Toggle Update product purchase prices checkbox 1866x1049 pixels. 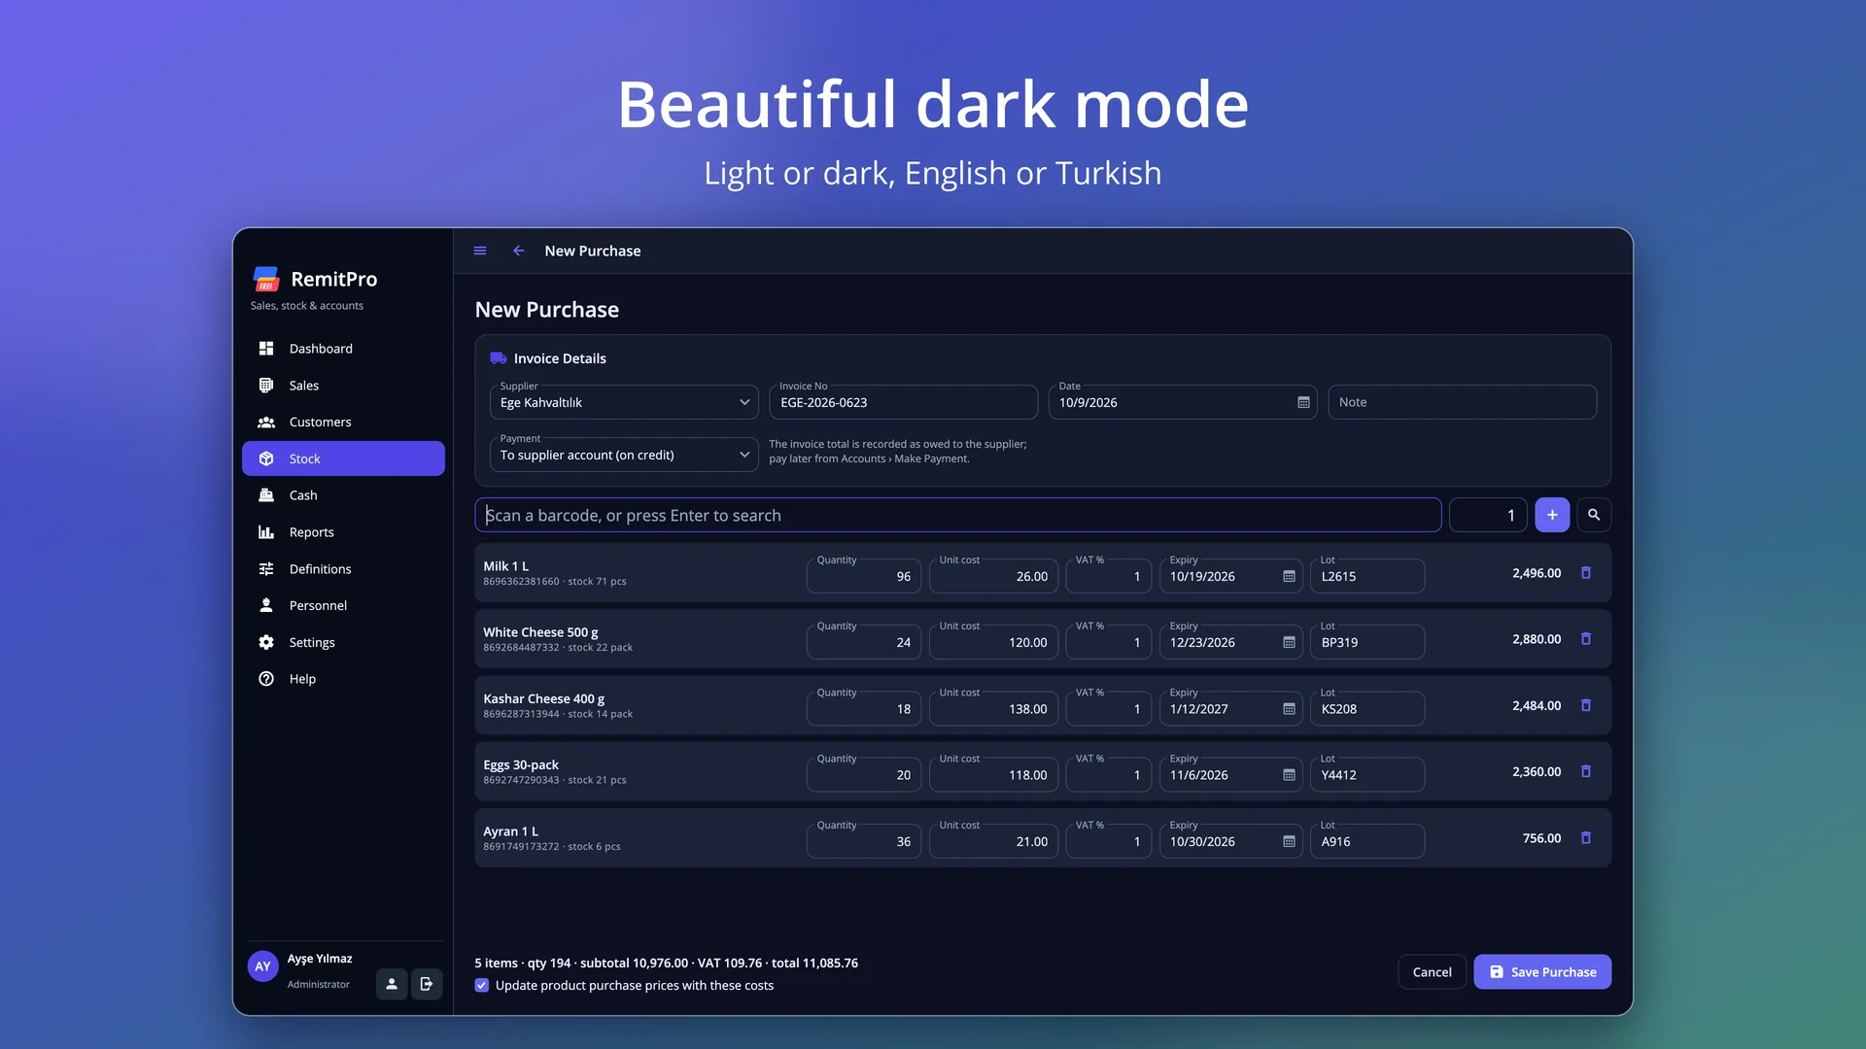[482, 985]
